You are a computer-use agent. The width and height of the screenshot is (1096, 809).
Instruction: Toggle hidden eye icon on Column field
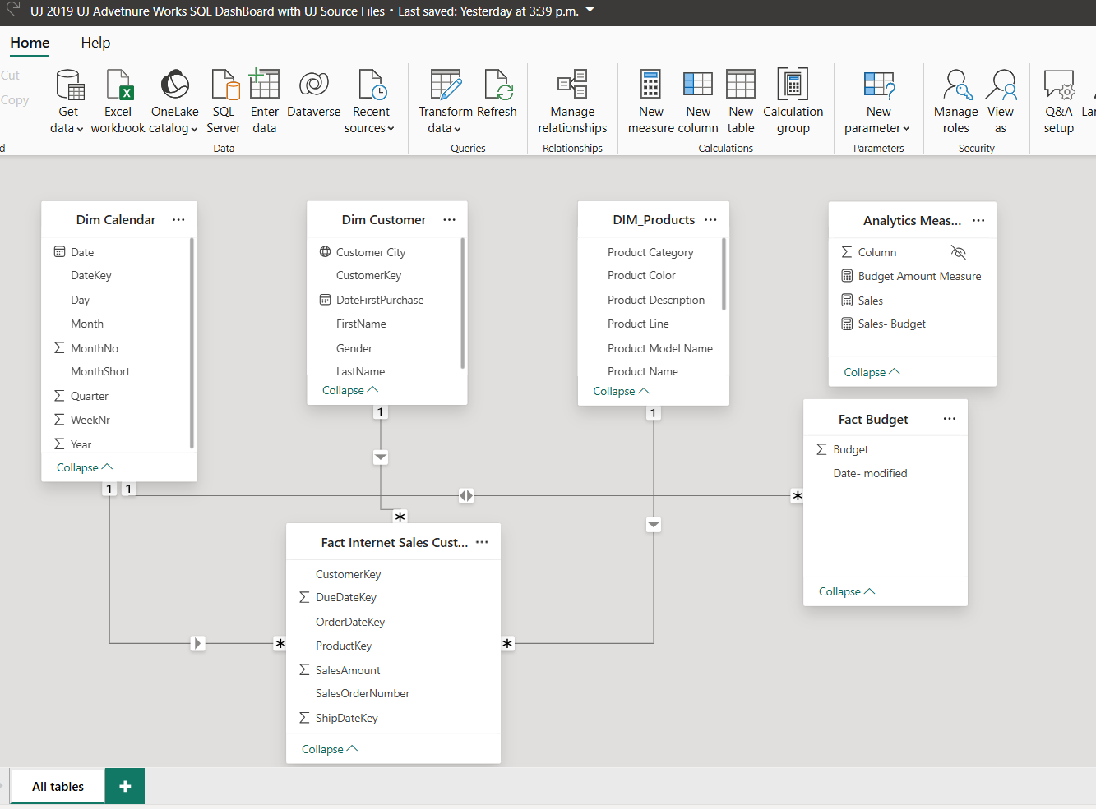point(958,252)
